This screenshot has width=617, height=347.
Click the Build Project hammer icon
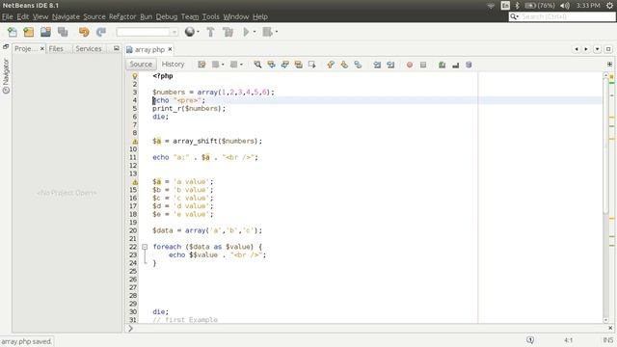(210, 32)
